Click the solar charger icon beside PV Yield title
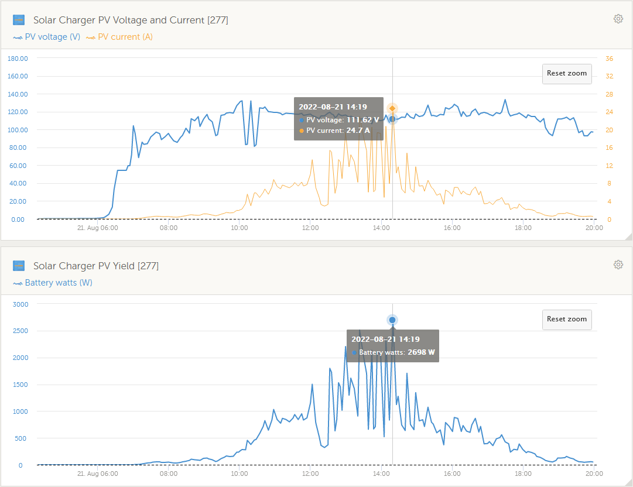This screenshot has height=487, width=633. pos(19,266)
